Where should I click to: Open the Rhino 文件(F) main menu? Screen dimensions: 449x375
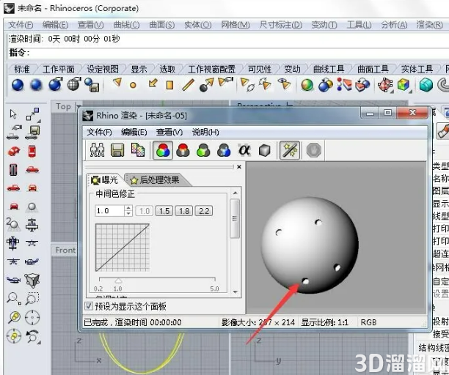pyautogui.click(x=21, y=25)
